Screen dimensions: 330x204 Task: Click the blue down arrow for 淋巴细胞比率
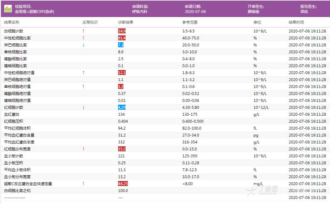point(83,45)
